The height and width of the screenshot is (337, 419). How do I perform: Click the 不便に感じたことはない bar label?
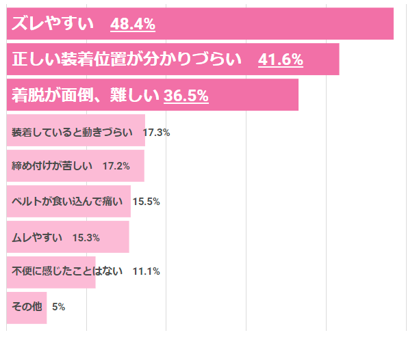[x=67, y=271]
